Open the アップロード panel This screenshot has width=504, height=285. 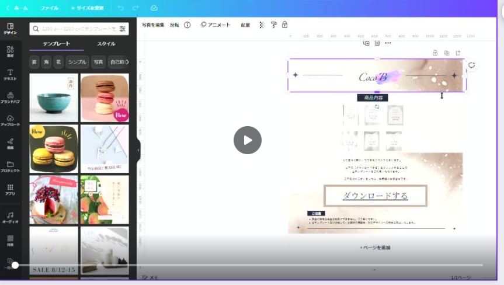11,120
